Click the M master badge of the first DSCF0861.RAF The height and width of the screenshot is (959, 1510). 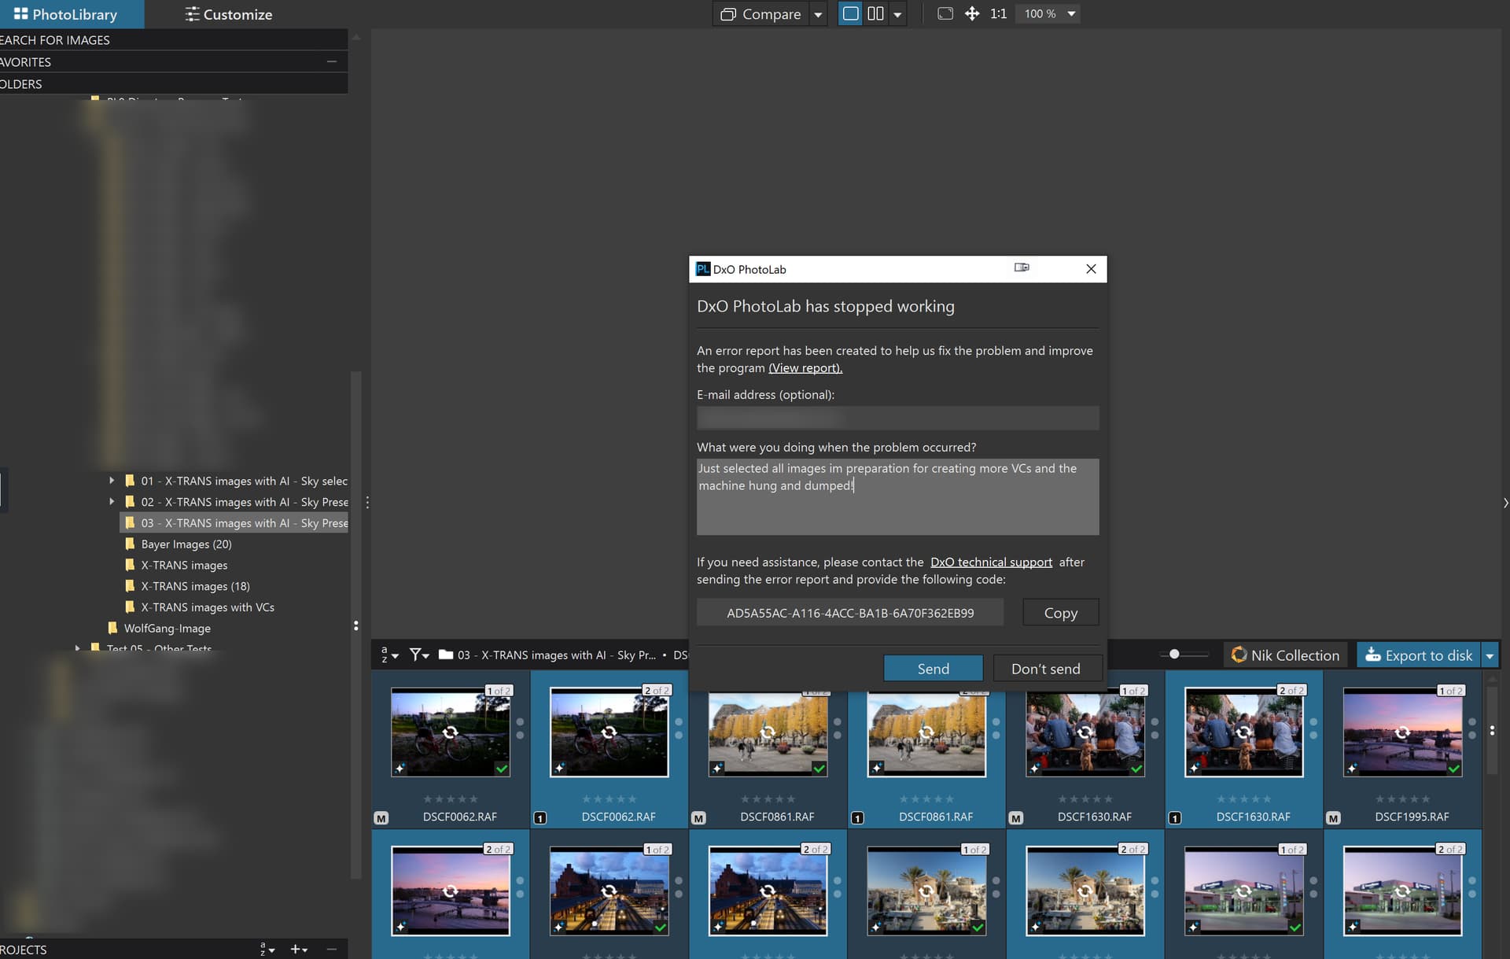[698, 818]
